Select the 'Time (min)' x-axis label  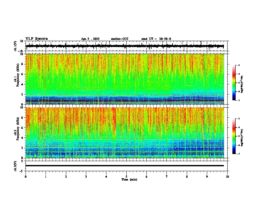129,180
